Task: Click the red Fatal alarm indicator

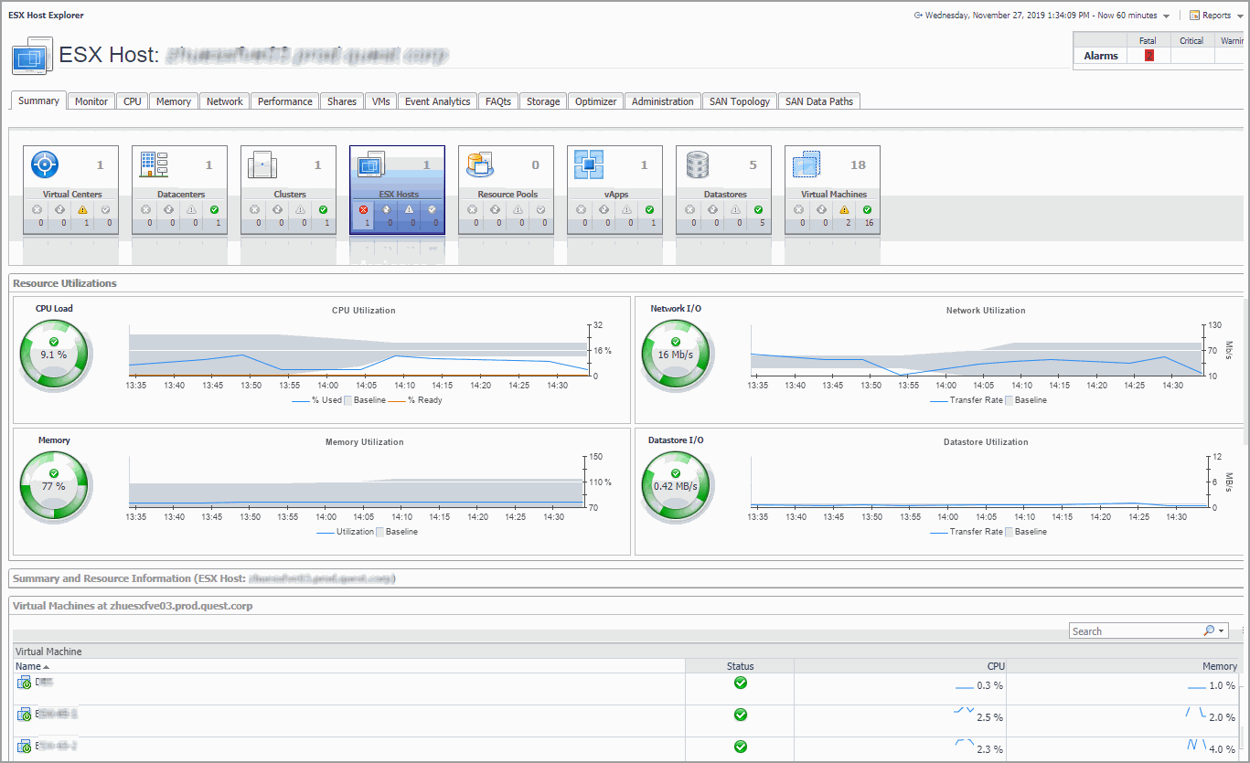Action: pos(1149,56)
